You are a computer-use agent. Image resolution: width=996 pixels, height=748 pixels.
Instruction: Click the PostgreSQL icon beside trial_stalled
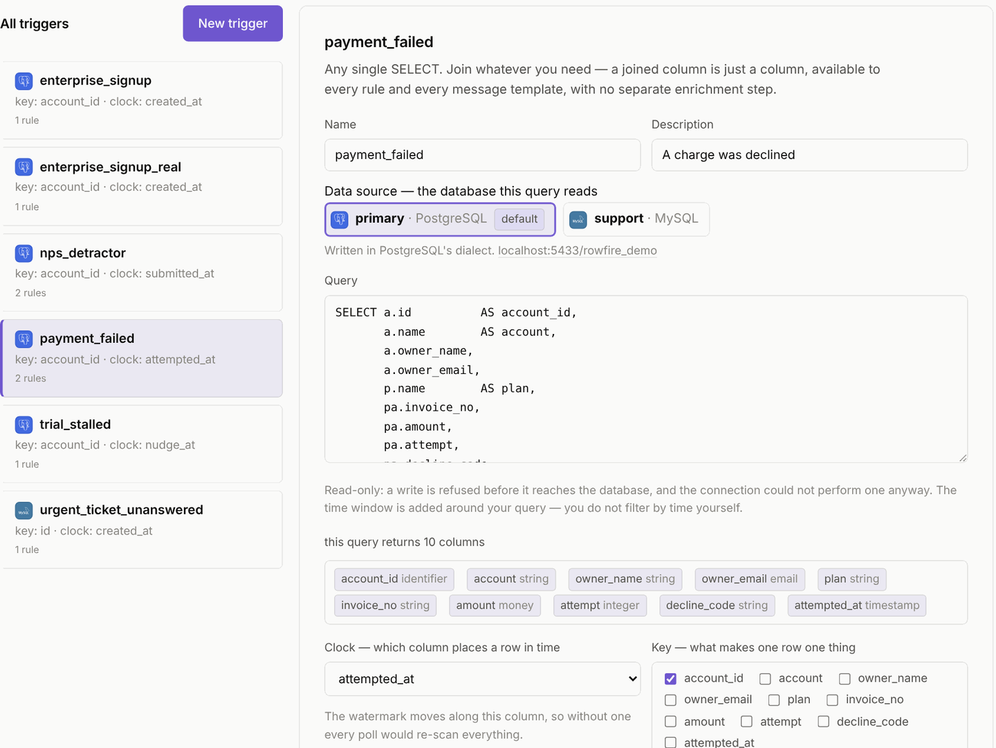point(24,424)
